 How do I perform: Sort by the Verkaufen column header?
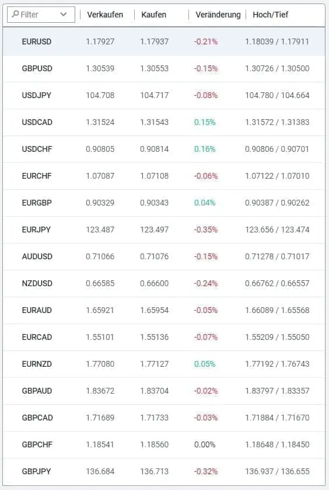coord(105,15)
